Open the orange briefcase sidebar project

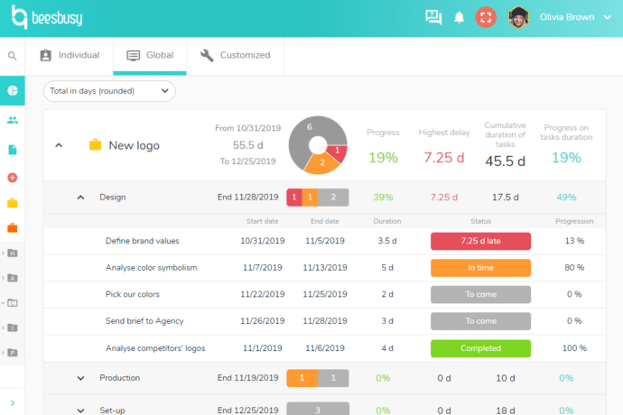pyautogui.click(x=13, y=228)
